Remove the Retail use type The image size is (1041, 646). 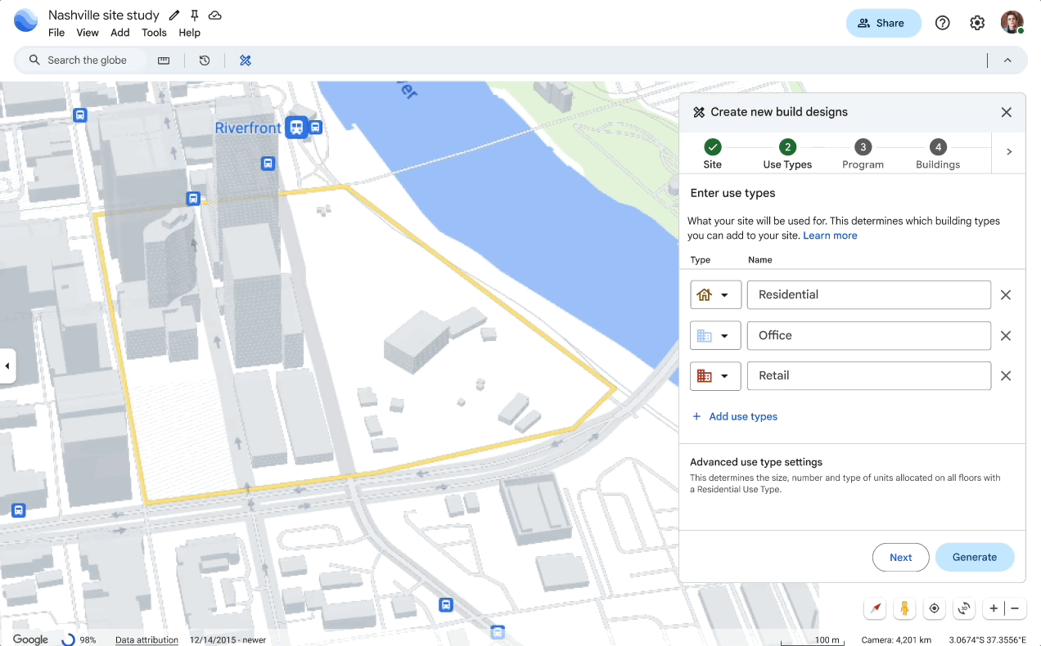(1006, 375)
